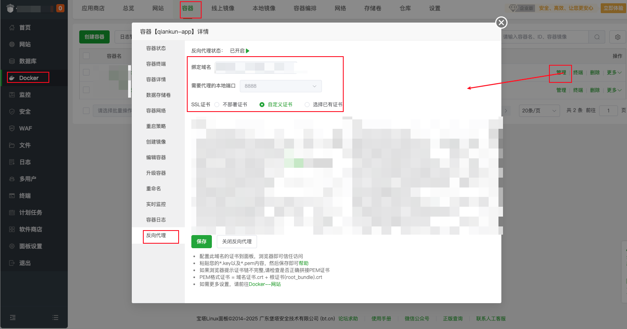Click the 日志 log icon in sidebar
This screenshot has width=627, height=329.
coord(12,162)
